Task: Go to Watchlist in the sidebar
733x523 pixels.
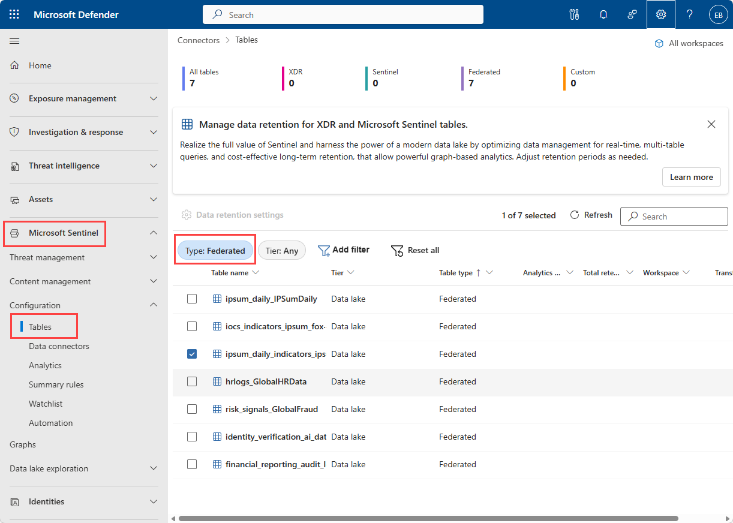Action: 46,404
